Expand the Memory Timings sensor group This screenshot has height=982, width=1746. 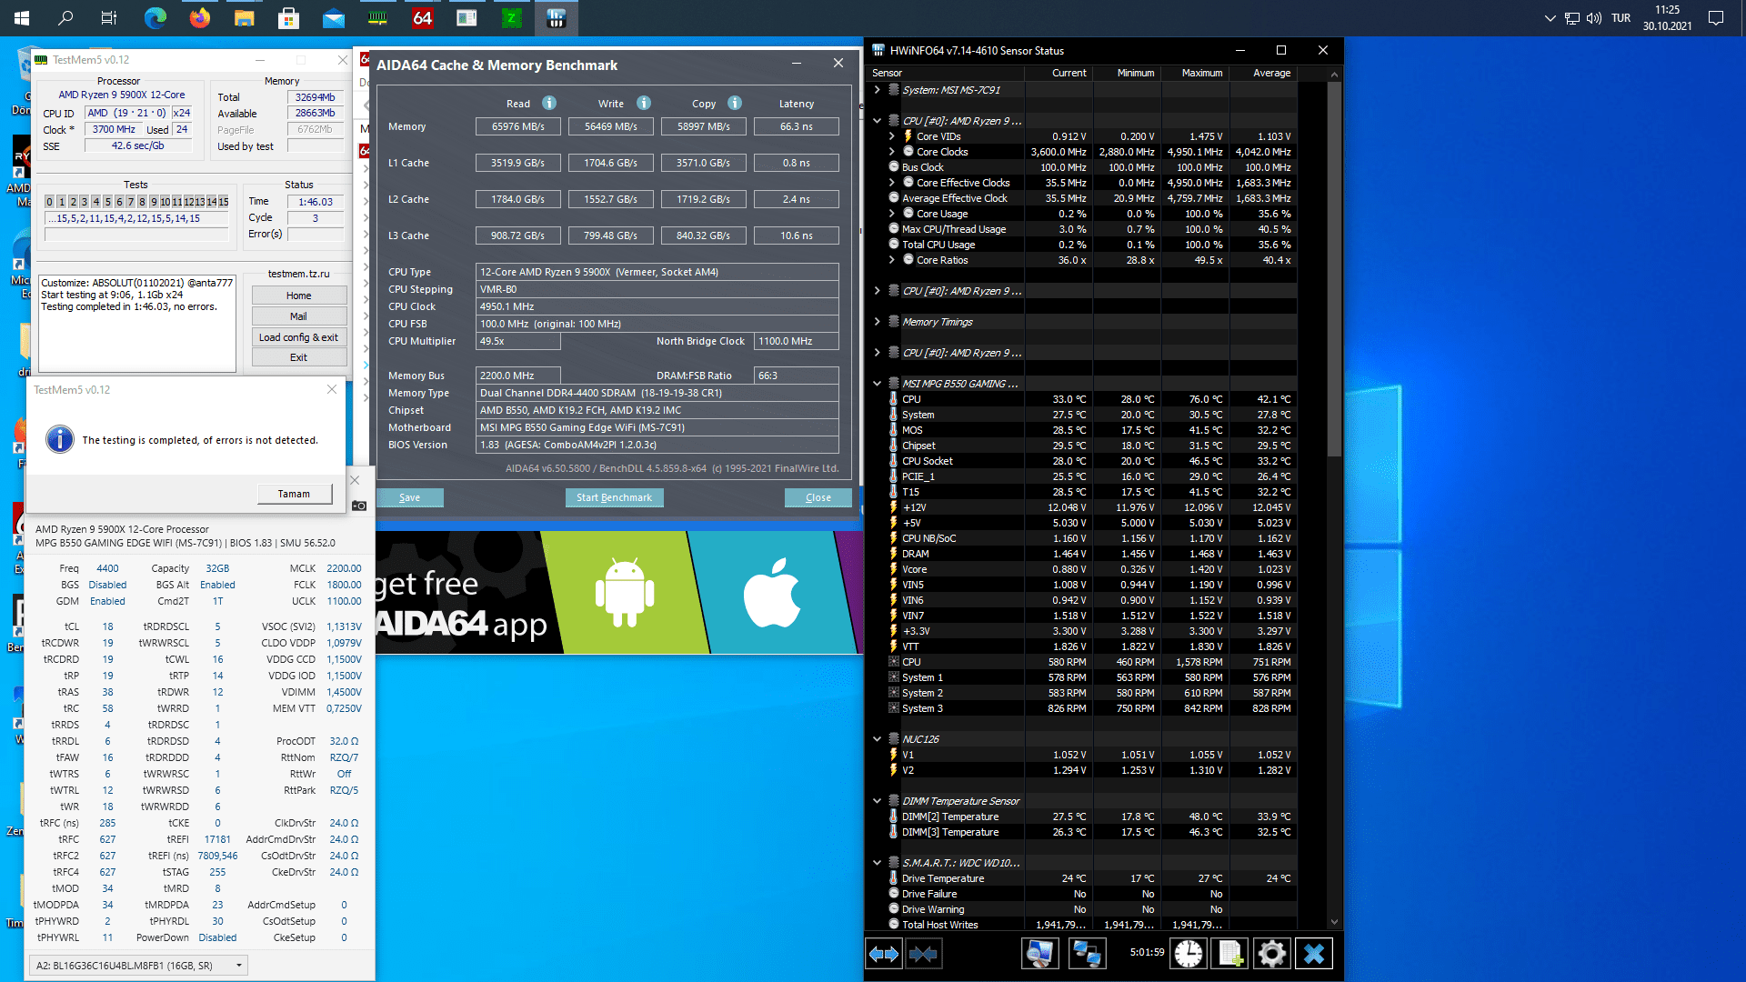click(877, 322)
